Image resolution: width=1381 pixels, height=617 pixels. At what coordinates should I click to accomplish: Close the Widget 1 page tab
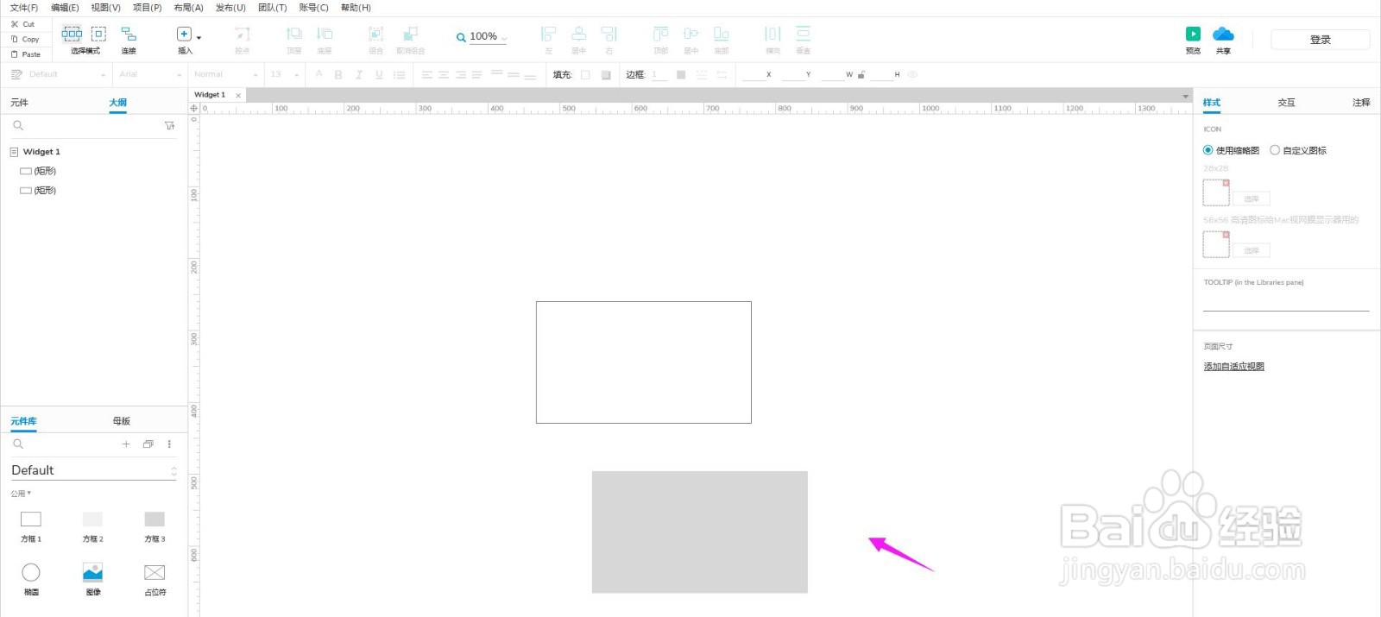pos(238,96)
